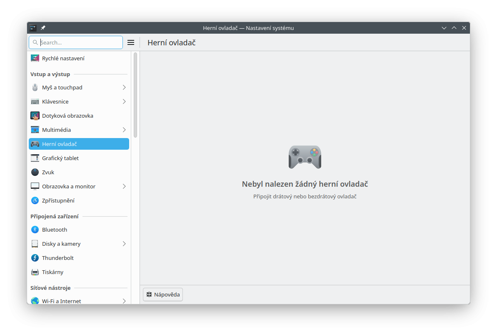Viewport: 497px width, 336px height.
Task: Click the Nápověda help button
Action: pos(163,294)
